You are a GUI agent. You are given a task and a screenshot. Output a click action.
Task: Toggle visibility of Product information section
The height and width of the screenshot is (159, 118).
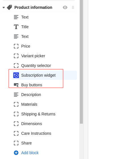pos(65,7)
